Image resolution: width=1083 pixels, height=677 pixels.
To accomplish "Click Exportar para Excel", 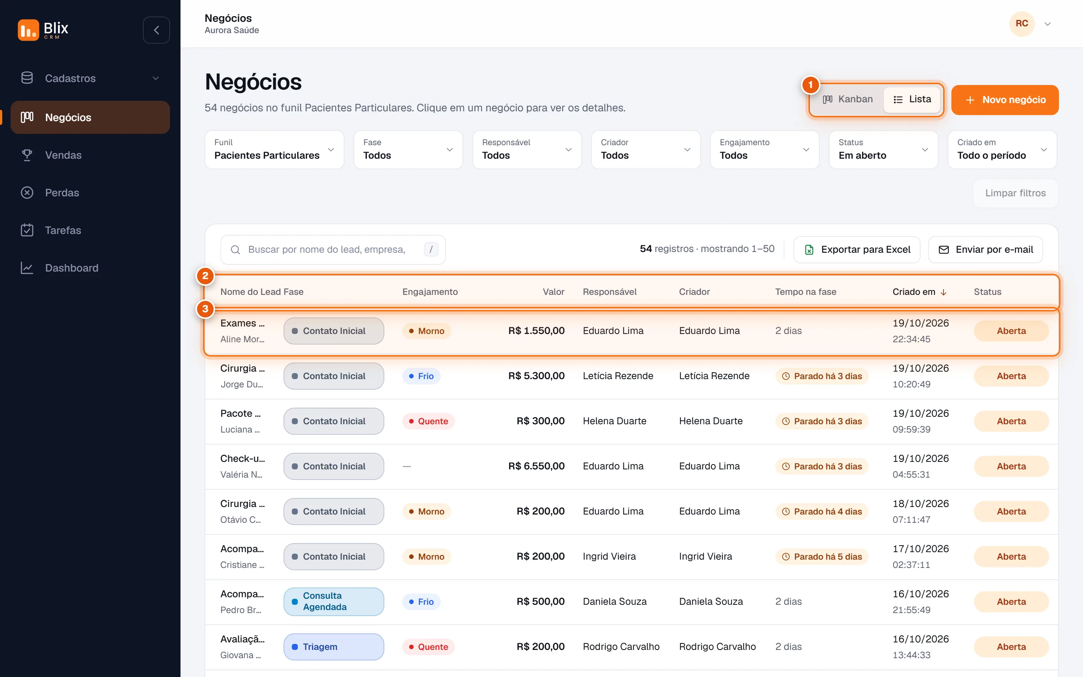I will pos(857,249).
